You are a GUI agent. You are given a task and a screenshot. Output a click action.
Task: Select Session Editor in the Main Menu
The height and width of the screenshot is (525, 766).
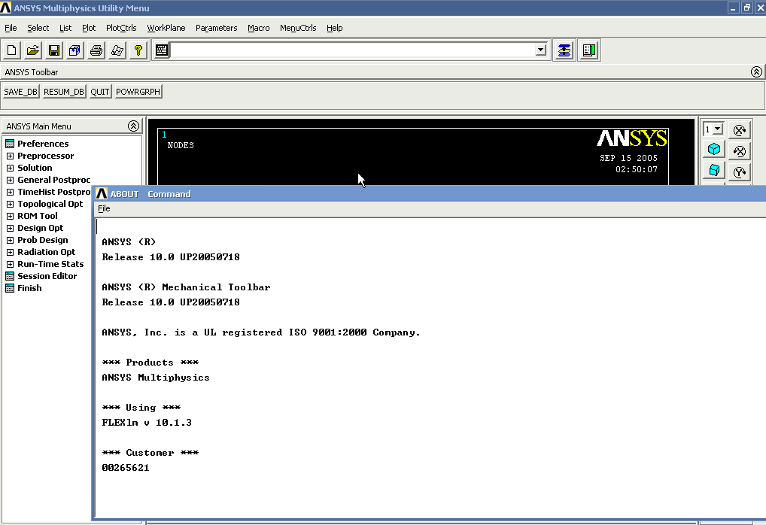47,276
